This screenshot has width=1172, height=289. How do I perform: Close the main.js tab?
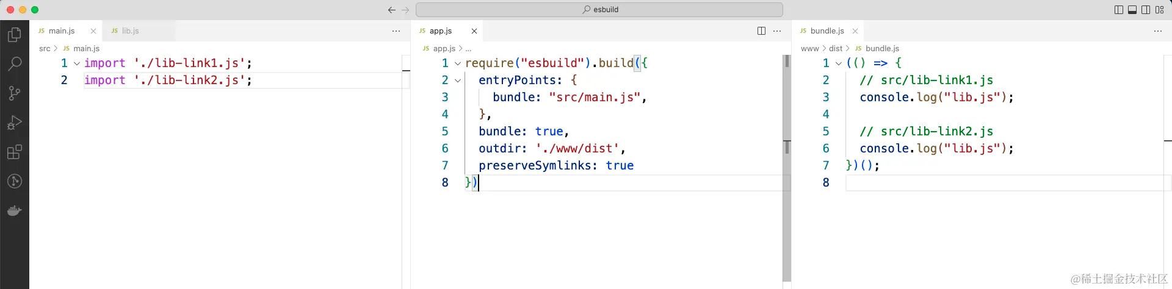(93, 31)
